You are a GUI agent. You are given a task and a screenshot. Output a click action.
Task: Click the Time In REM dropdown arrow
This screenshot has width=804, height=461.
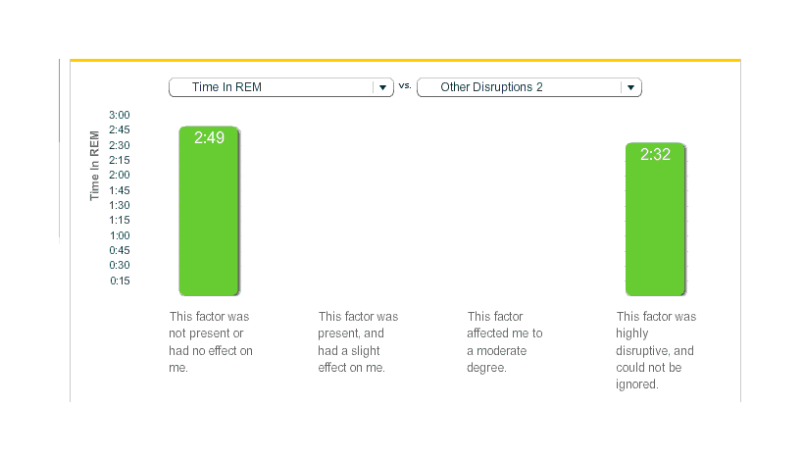point(381,87)
